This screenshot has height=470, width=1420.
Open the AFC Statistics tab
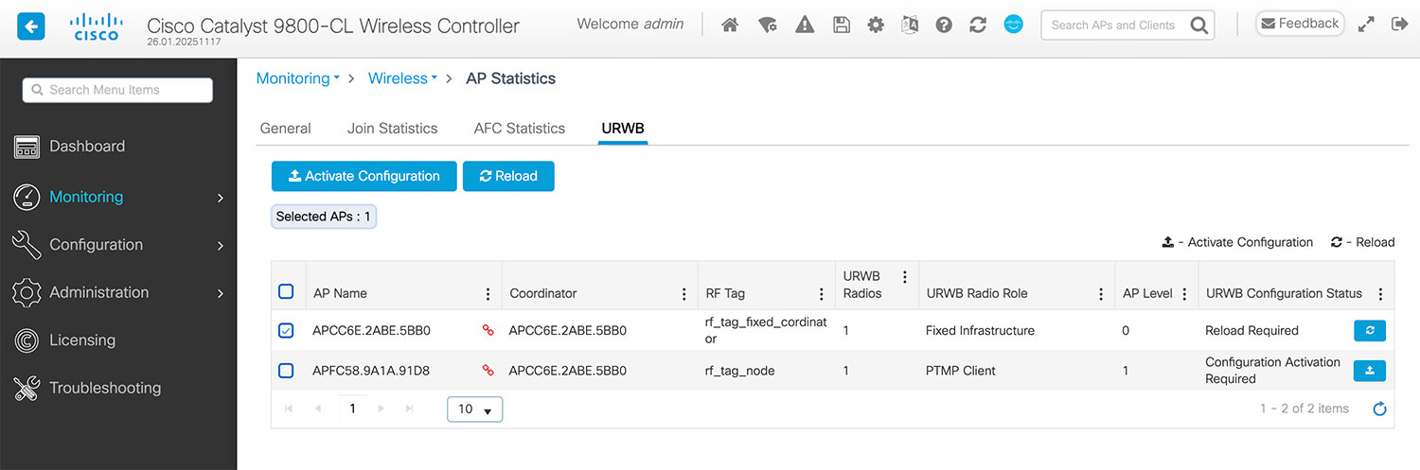(519, 129)
